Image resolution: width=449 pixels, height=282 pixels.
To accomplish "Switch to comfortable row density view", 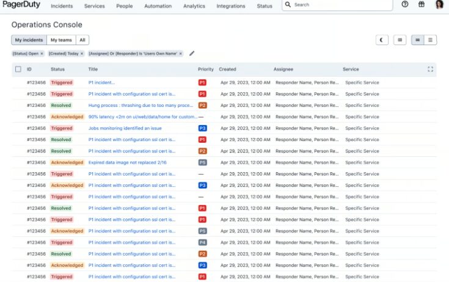I will coord(417,40).
